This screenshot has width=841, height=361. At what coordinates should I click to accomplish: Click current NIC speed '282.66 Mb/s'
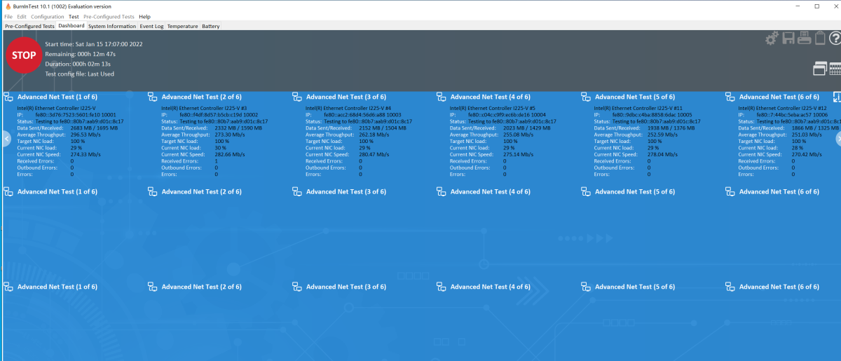[230, 154]
